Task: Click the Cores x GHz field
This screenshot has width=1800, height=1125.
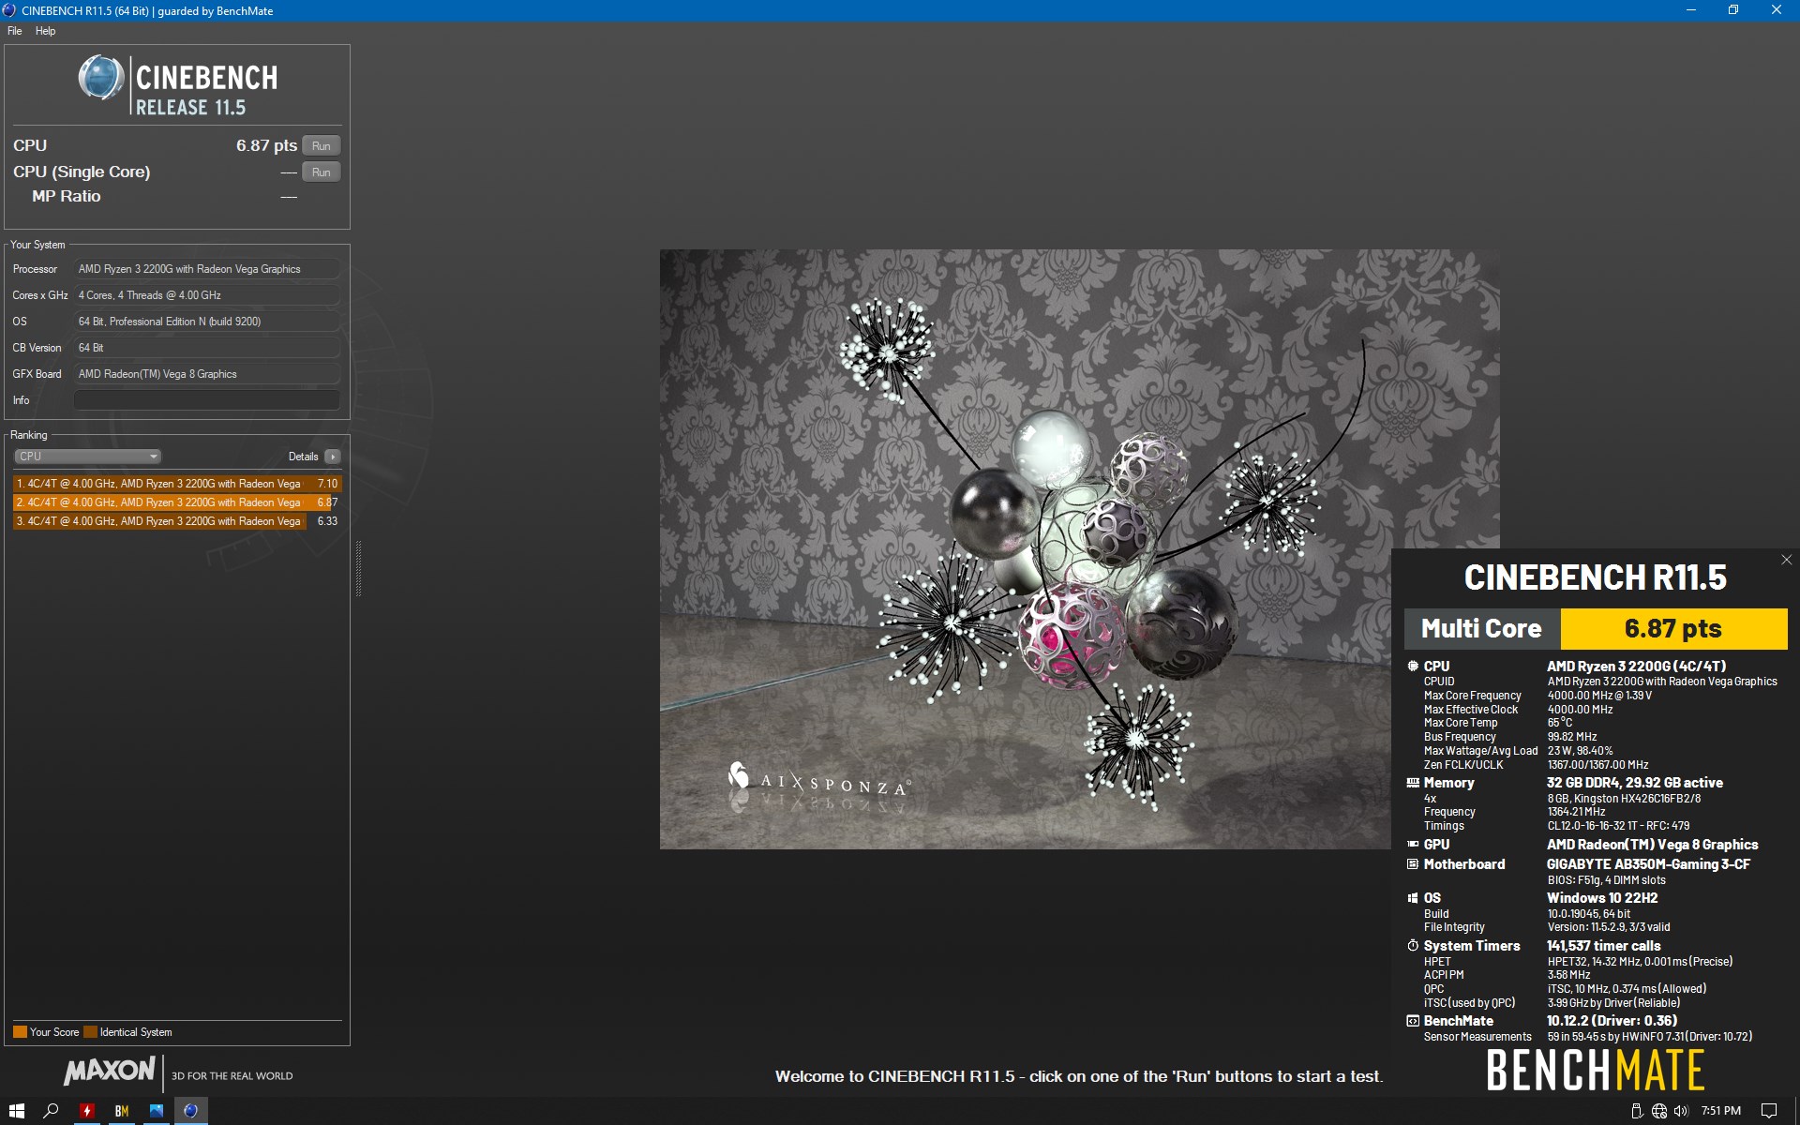Action: point(207,295)
